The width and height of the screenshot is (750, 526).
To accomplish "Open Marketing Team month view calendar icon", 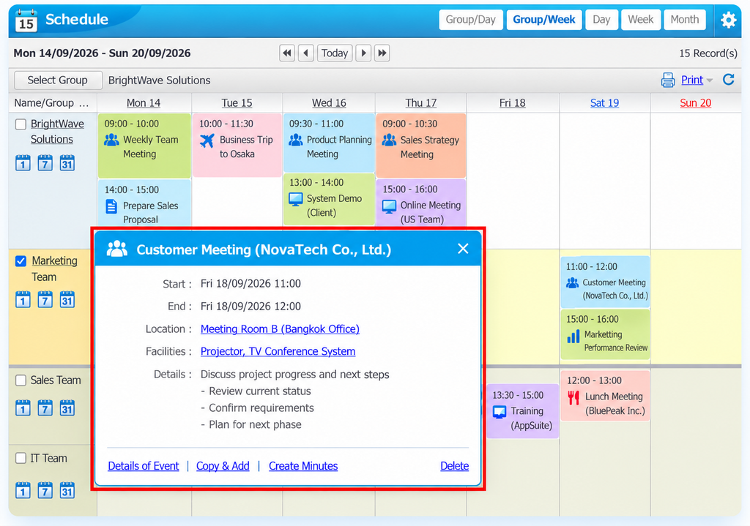I will (67, 299).
